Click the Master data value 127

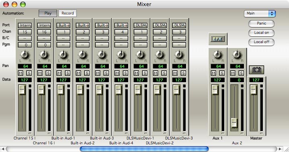[x=256, y=80]
